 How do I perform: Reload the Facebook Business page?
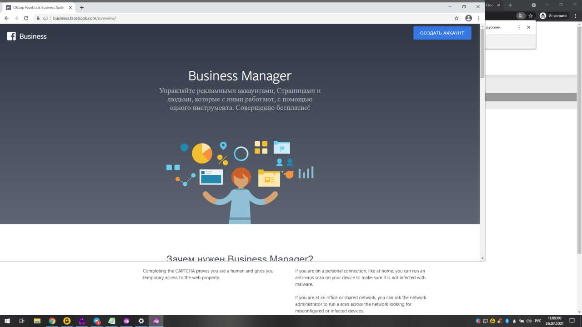[x=26, y=18]
